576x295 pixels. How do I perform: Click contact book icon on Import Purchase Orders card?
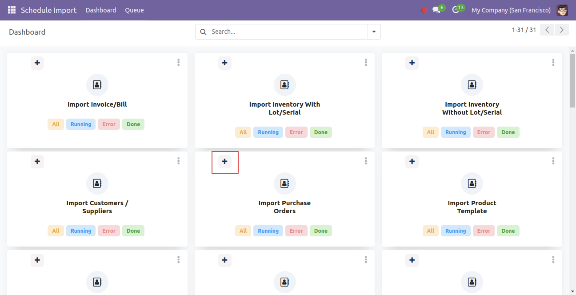click(284, 183)
